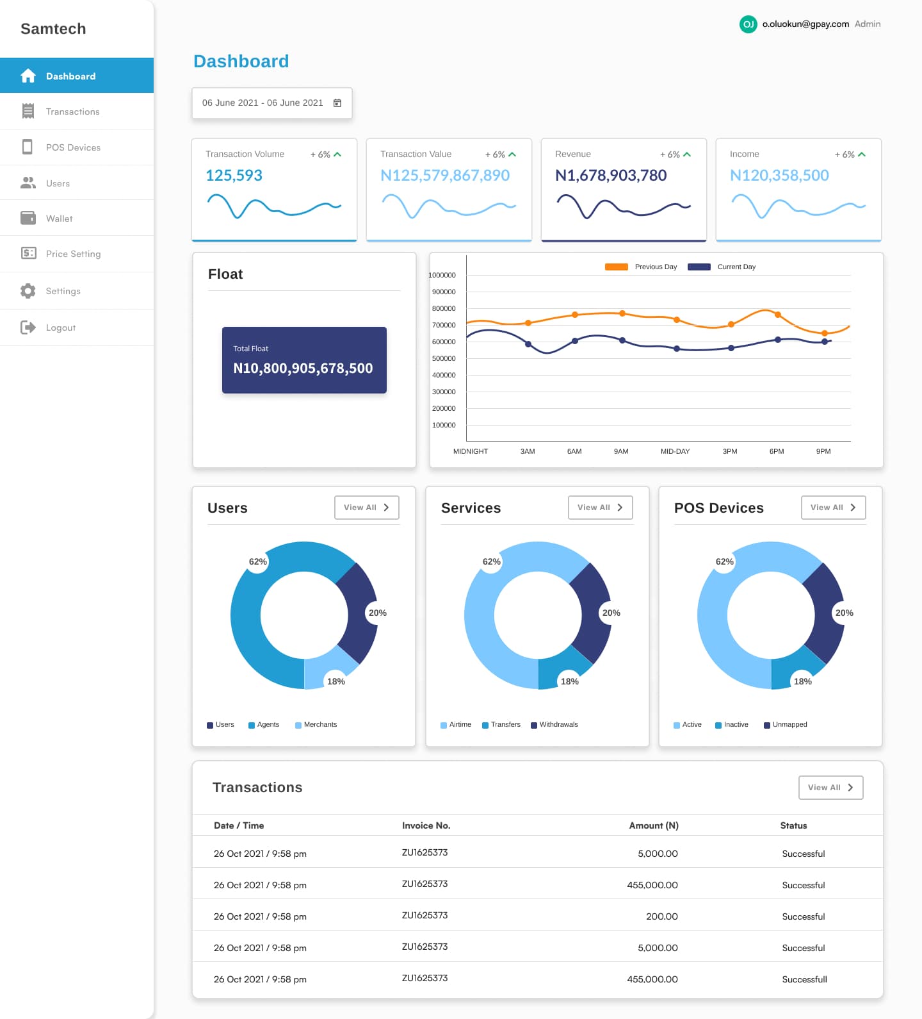Click the 62% label on Users donut
The image size is (922, 1019).
pyautogui.click(x=258, y=562)
